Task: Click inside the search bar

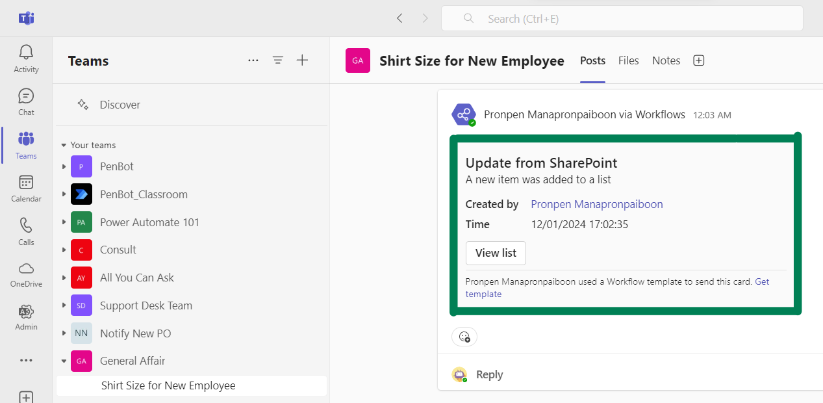Action: (622, 18)
